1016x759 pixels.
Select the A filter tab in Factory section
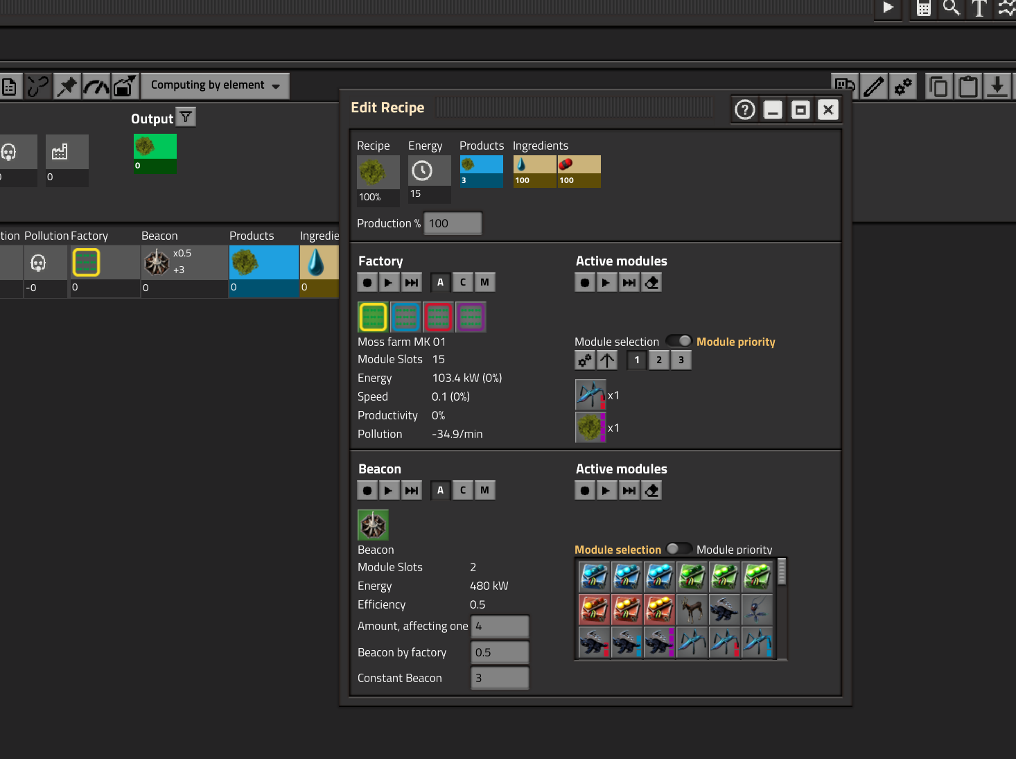pyautogui.click(x=440, y=282)
